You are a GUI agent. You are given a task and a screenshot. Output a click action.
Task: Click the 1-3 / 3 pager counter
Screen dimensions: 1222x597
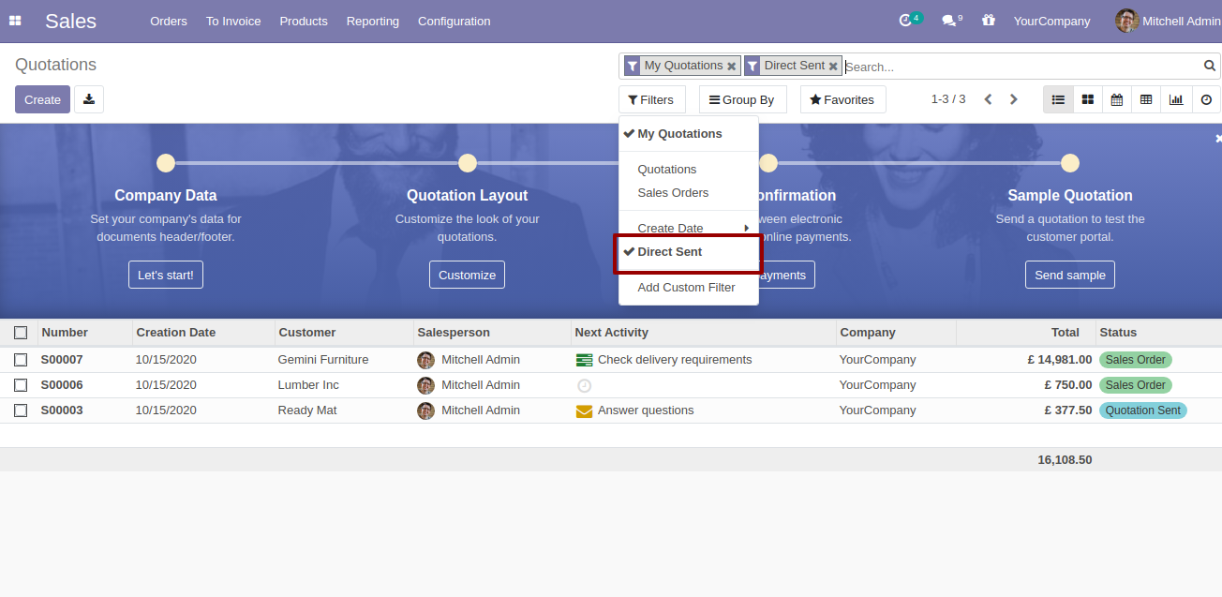tap(947, 99)
